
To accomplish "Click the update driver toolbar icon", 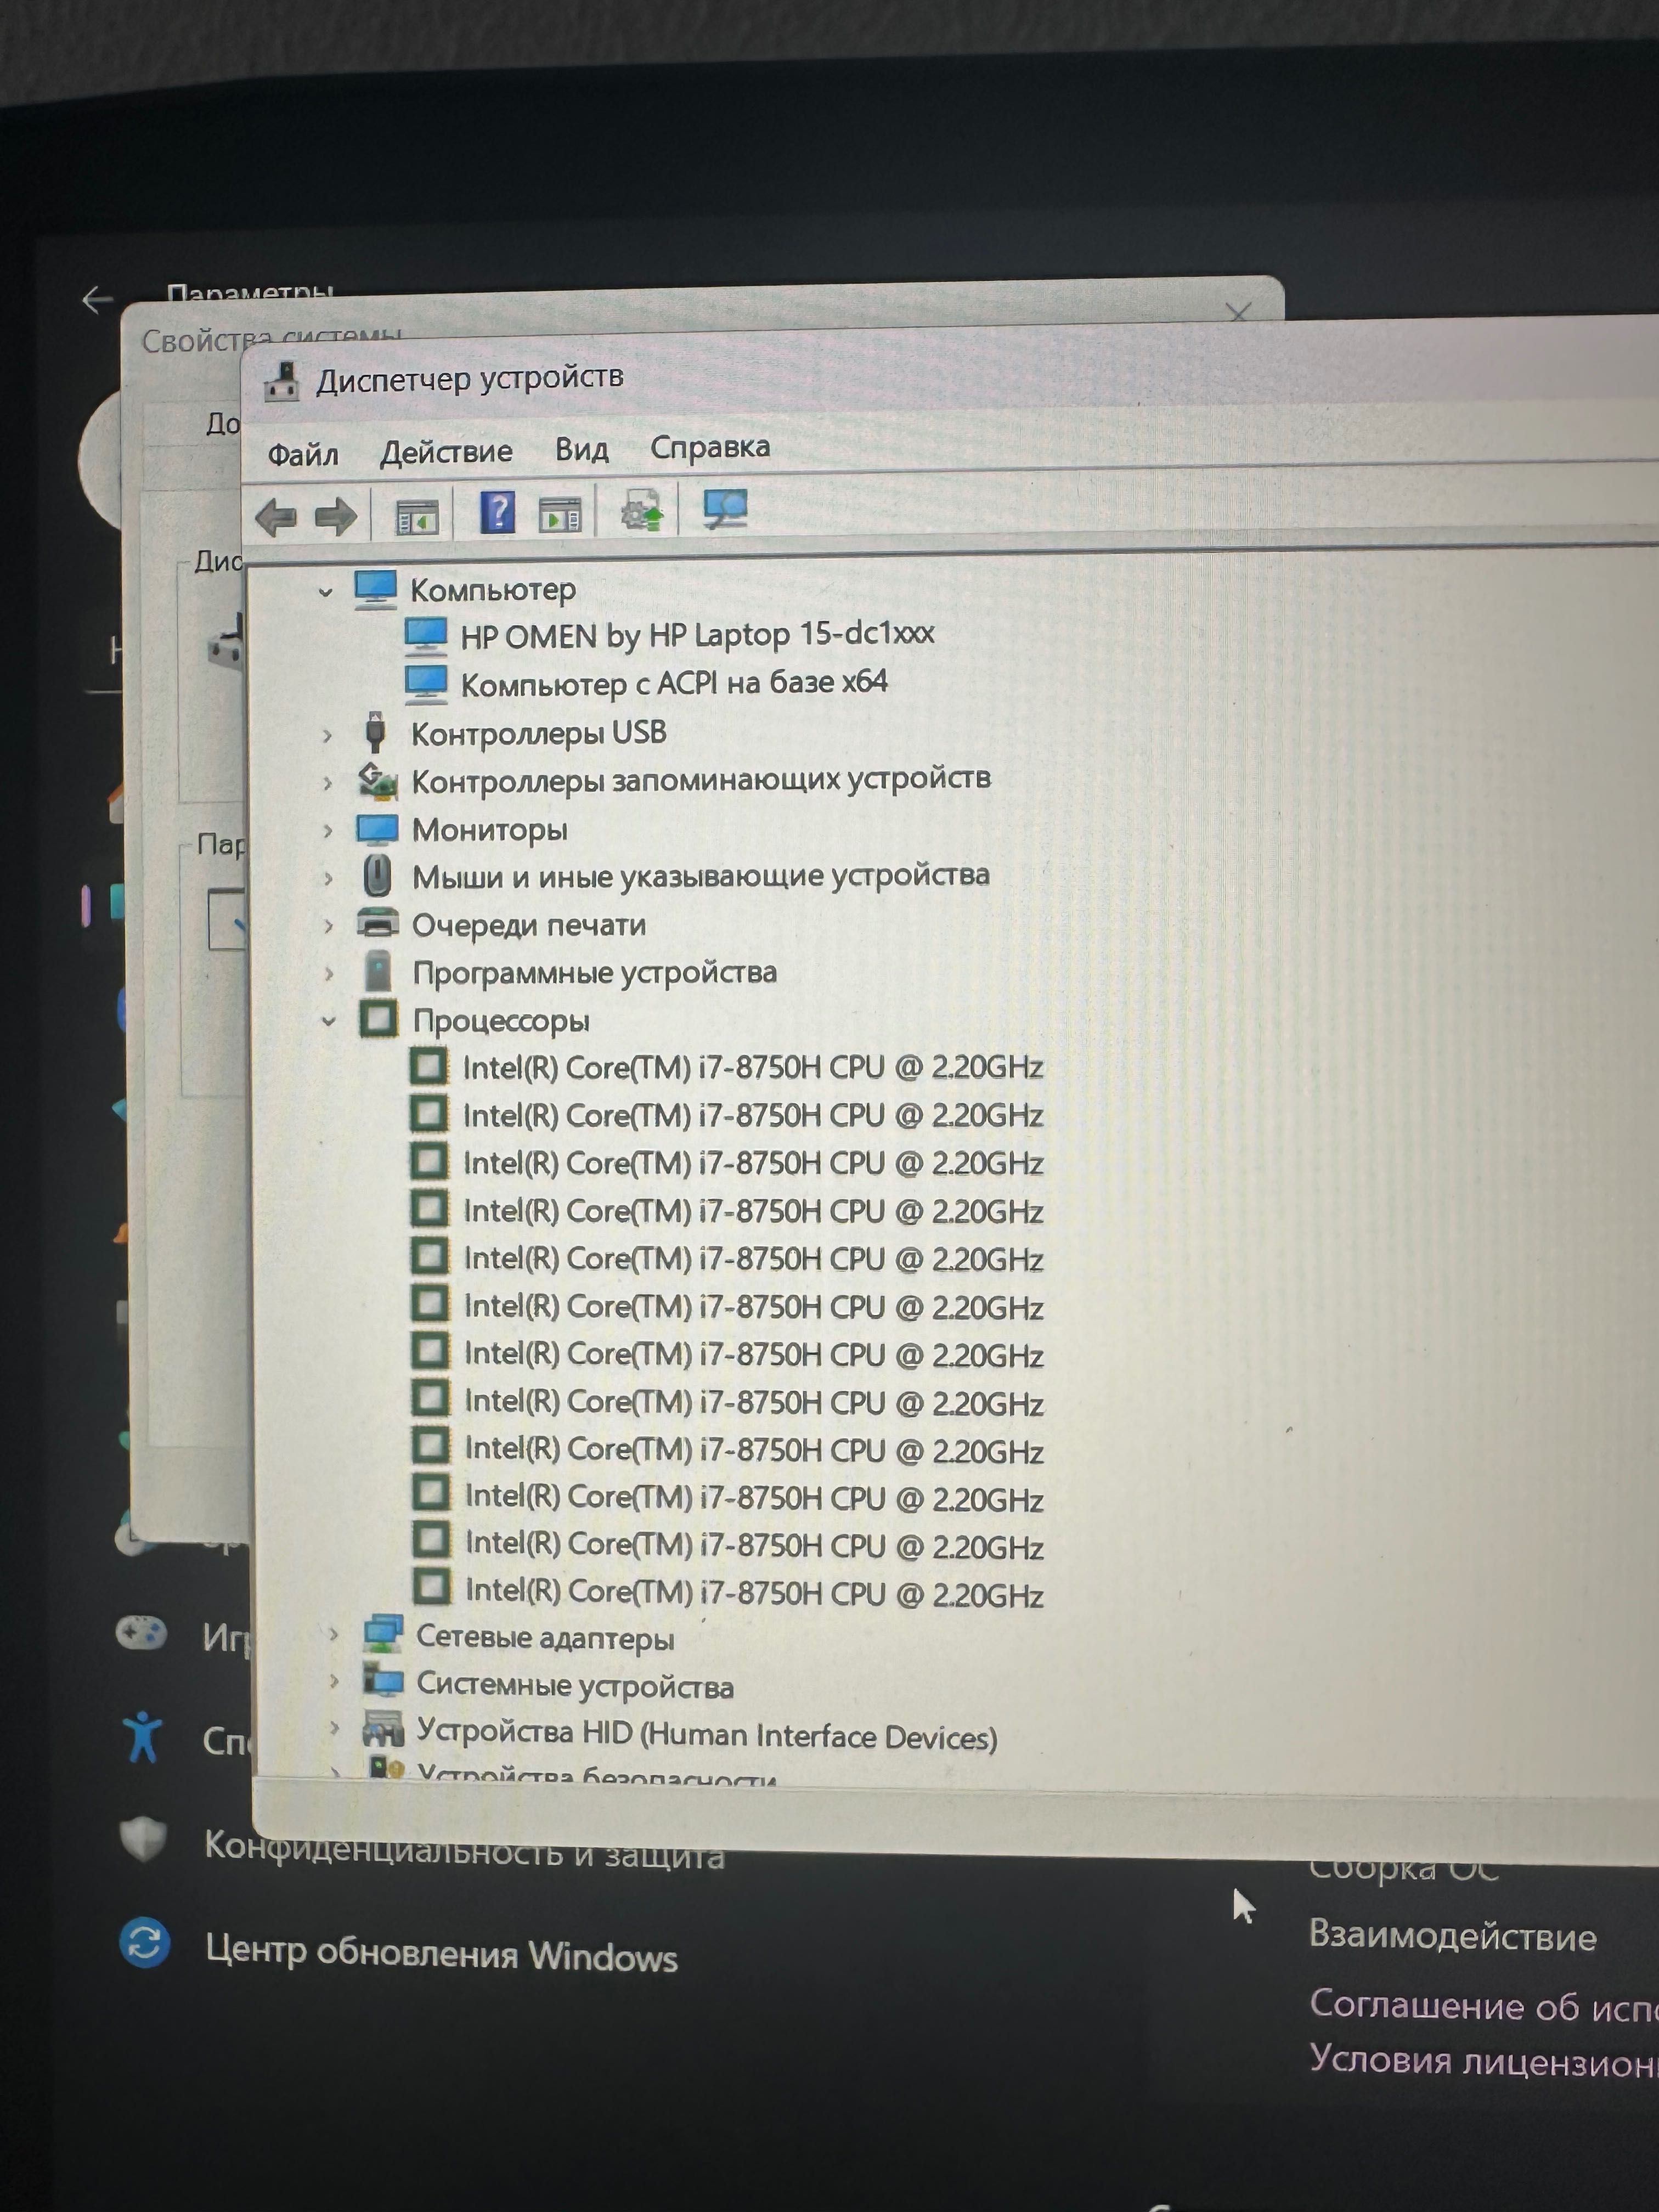I will 642,512.
